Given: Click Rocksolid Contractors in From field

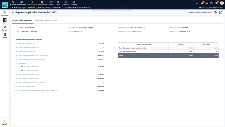Looking at the screenshot, I should click(x=29, y=32).
